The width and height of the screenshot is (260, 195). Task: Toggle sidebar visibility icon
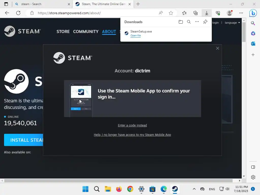pos(253,167)
